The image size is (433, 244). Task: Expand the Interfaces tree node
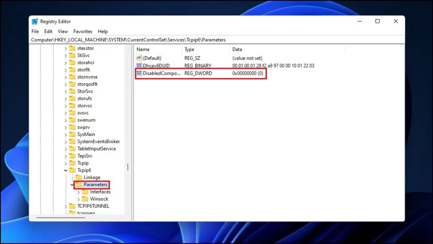coord(78,192)
